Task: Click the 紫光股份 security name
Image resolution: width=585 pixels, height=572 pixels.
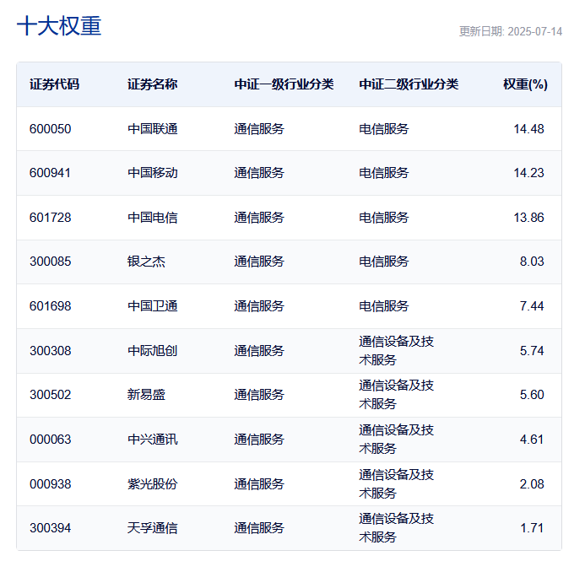Action: 153,484
